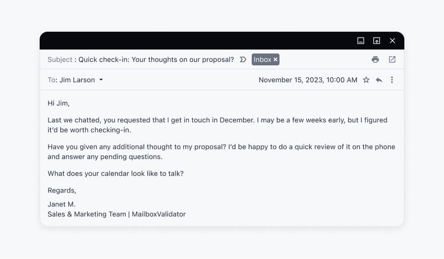
Task: Star the email from November 15
Action: click(x=366, y=80)
